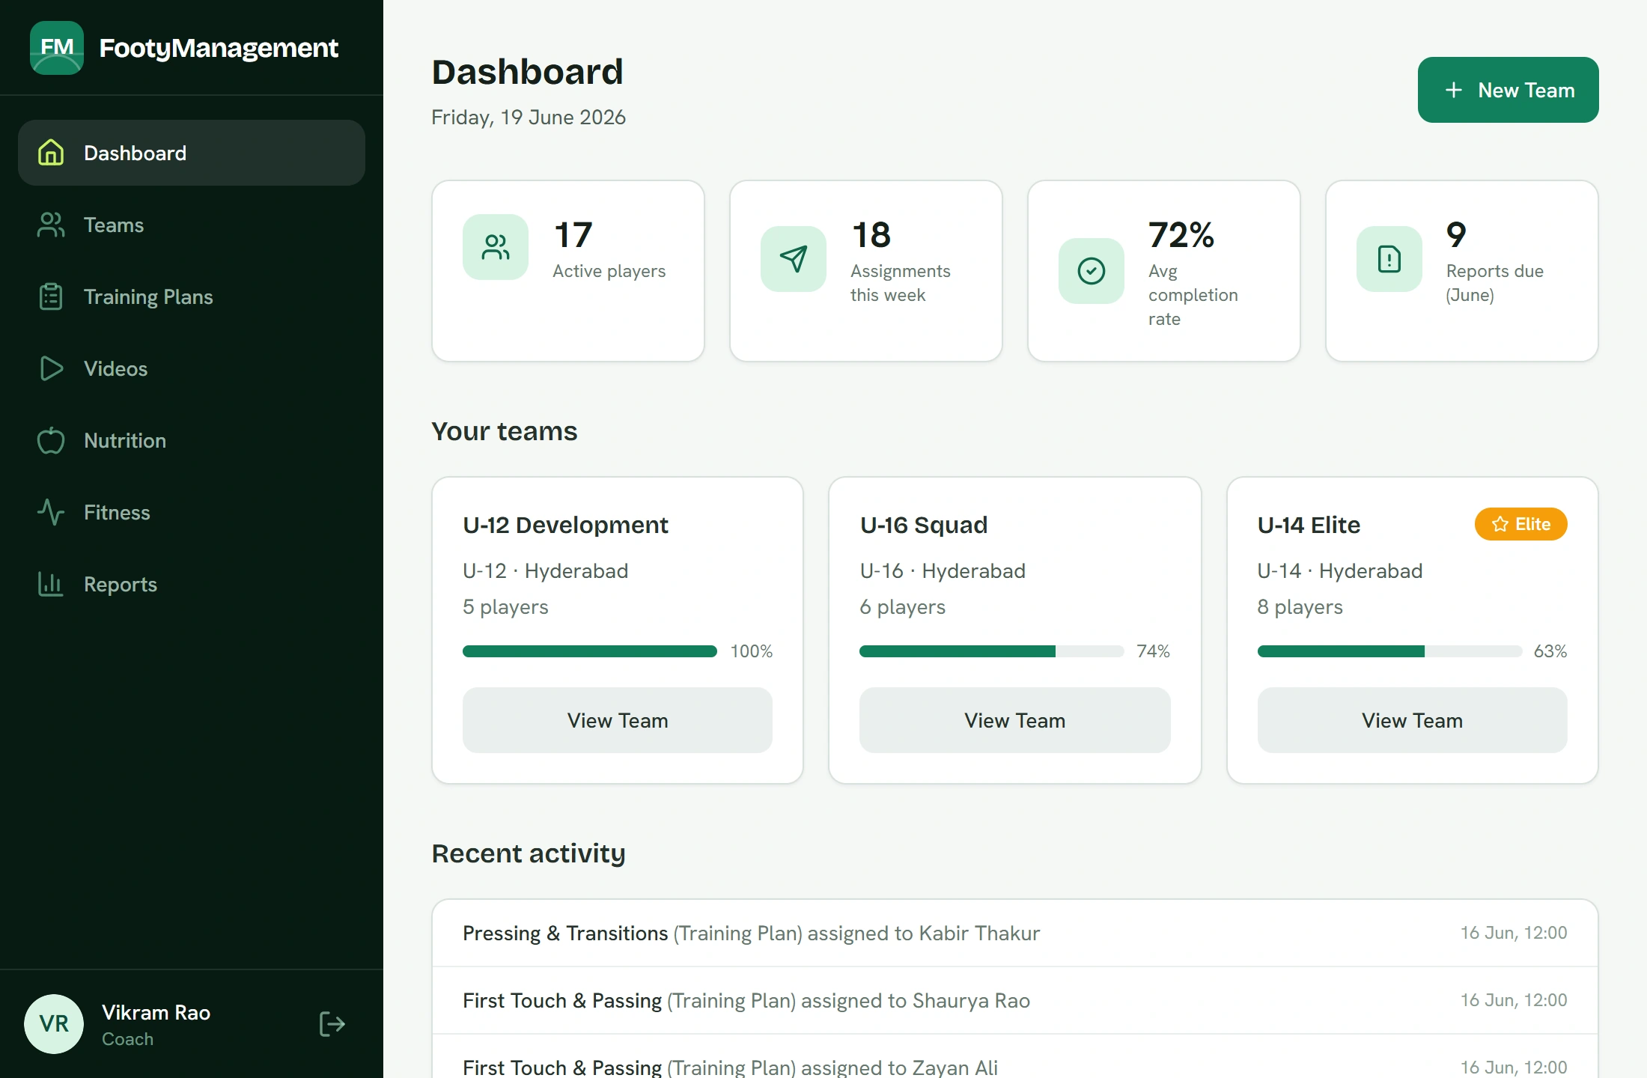Click the U-12 Development team title

(x=565, y=525)
